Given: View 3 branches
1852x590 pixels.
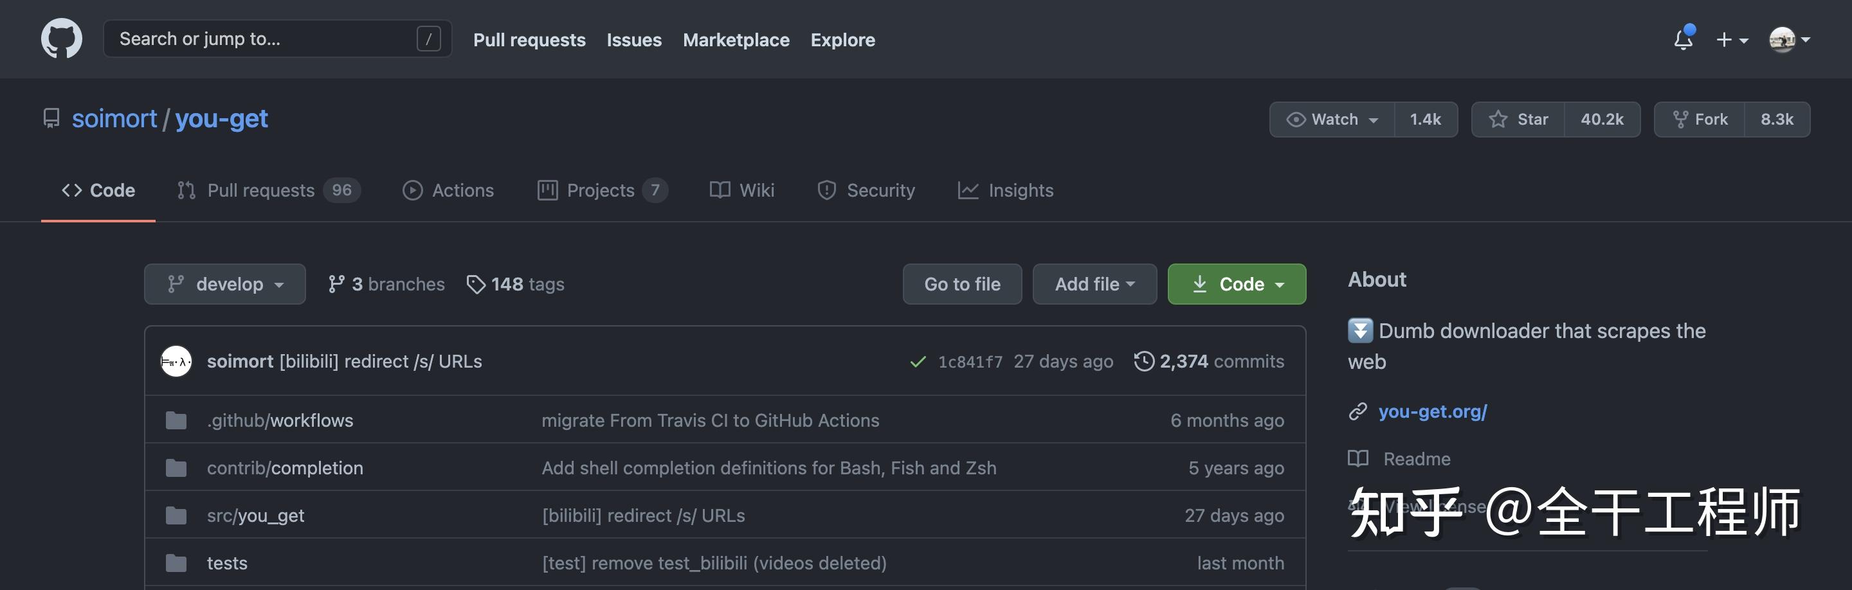Looking at the screenshot, I should pos(386,285).
